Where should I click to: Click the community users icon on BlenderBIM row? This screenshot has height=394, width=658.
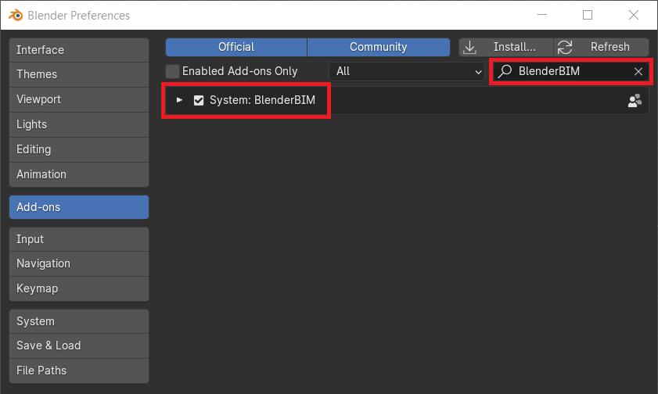pyautogui.click(x=635, y=101)
